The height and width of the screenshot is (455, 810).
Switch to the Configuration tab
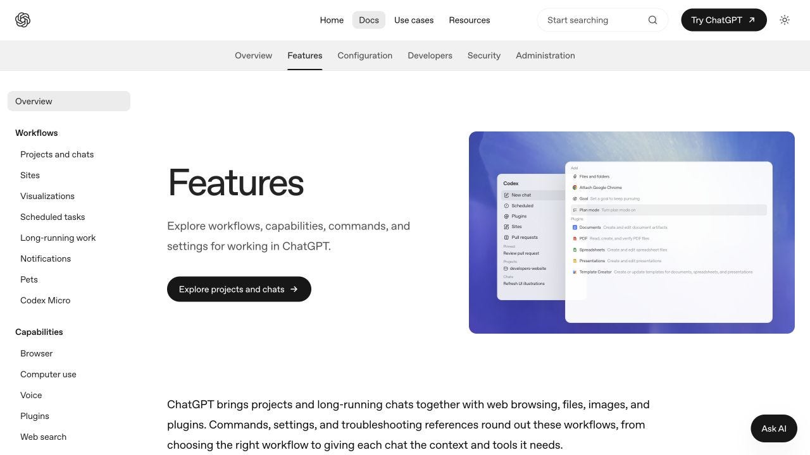(365, 56)
